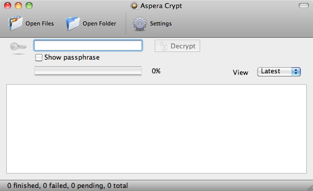Click the Settings toolbar label
This screenshot has width=313, height=191.
click(161, 23)
